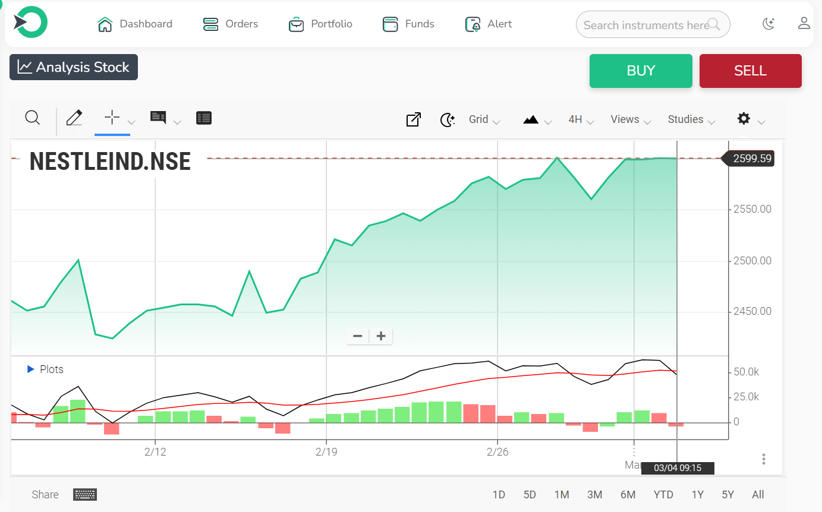Select the 1D range

click(499, 495)
